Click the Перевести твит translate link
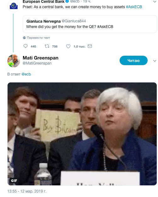This screenshot has width=158, height=197. pos(38,38)
